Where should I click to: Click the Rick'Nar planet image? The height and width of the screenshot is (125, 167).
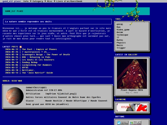(15, 96)
